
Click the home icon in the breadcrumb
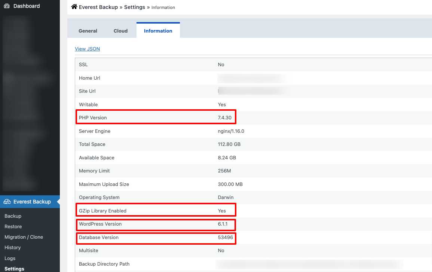(x=74, y=7)
